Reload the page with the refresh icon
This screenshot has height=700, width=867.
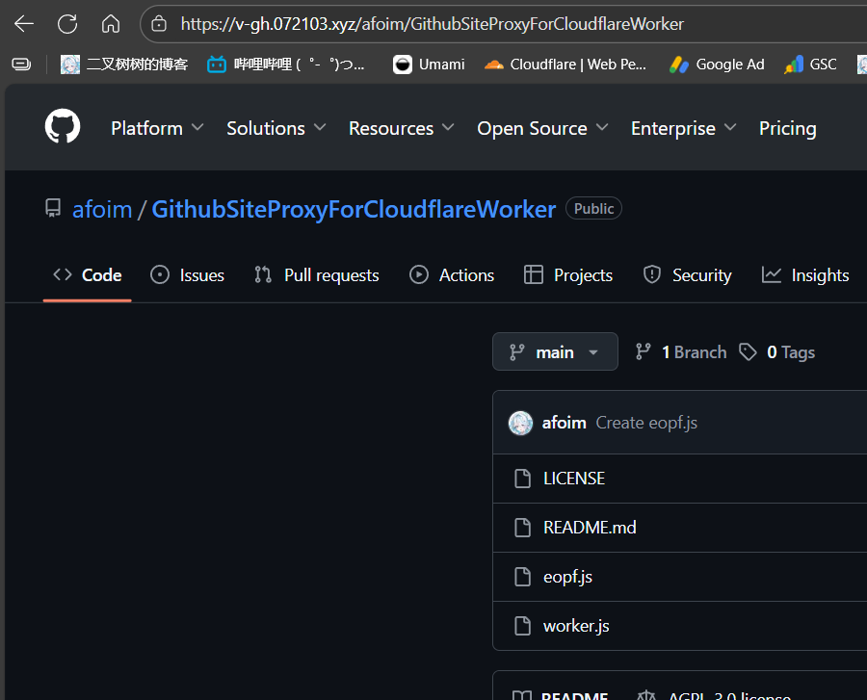tap(67, 24)
